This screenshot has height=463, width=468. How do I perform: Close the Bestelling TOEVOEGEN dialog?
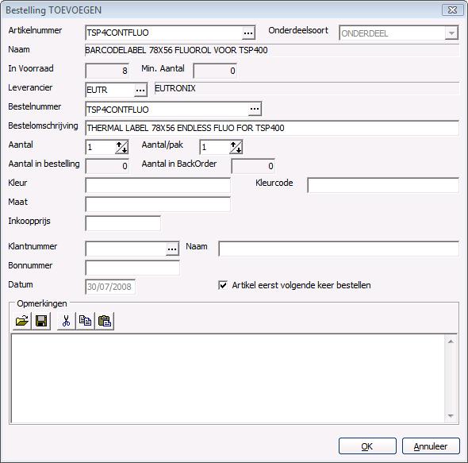452,10
